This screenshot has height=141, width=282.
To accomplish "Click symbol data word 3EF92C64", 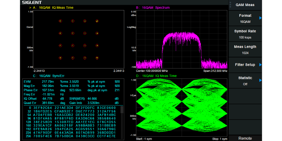I will [x=43, y=108].
